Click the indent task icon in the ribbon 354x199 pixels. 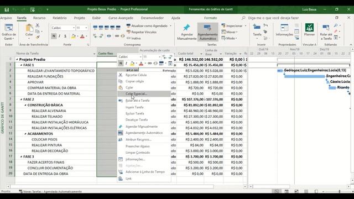(101, 36)
